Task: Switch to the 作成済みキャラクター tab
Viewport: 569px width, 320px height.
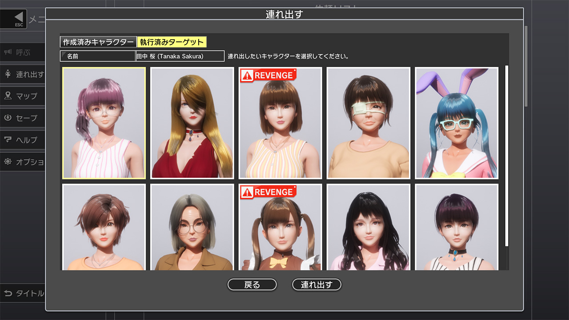Action: pyautogui.click(x=98, y=42)
